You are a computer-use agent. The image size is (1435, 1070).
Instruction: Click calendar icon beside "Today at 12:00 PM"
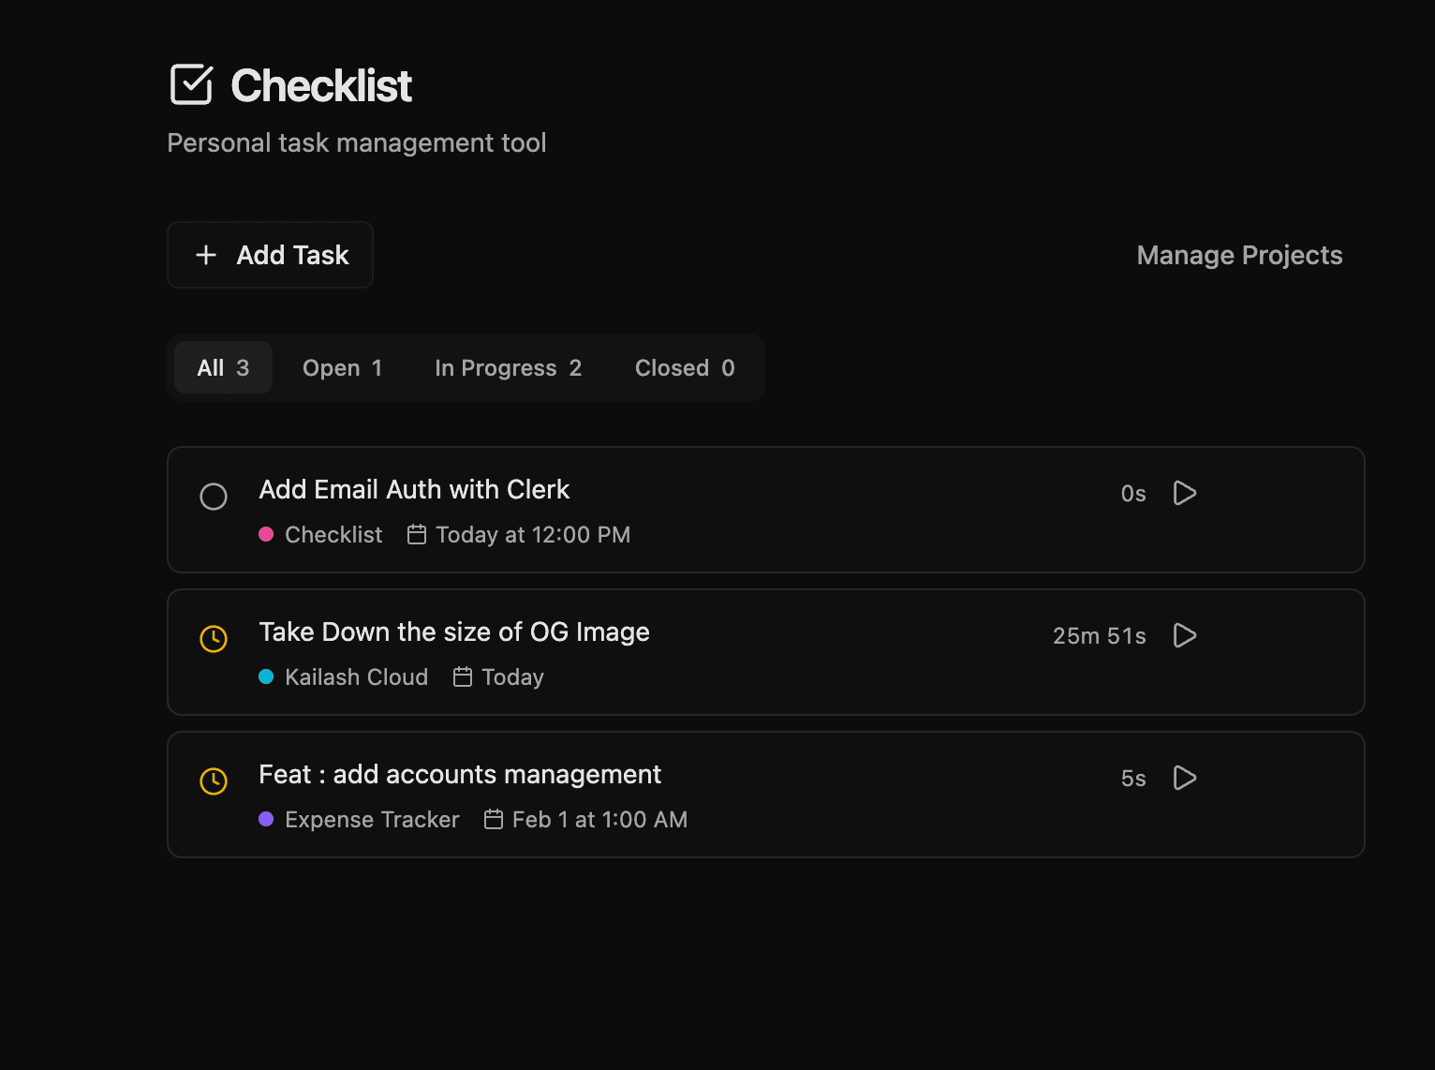[x=418, y=534]
